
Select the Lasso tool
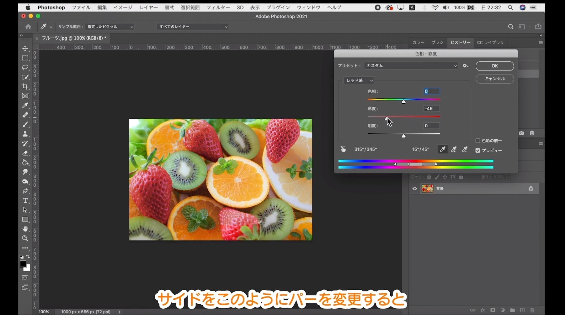coord(25,68)
